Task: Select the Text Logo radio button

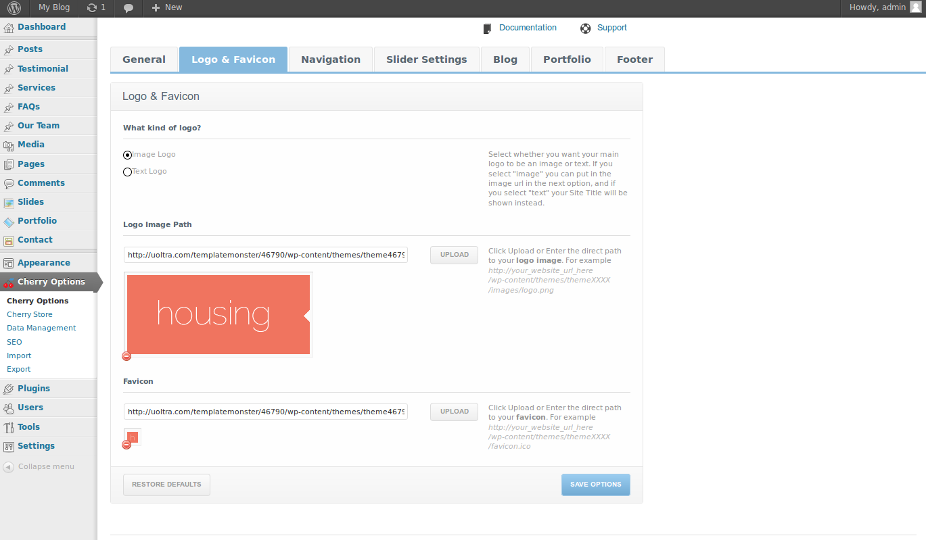Action: click(x=127, y=172)
